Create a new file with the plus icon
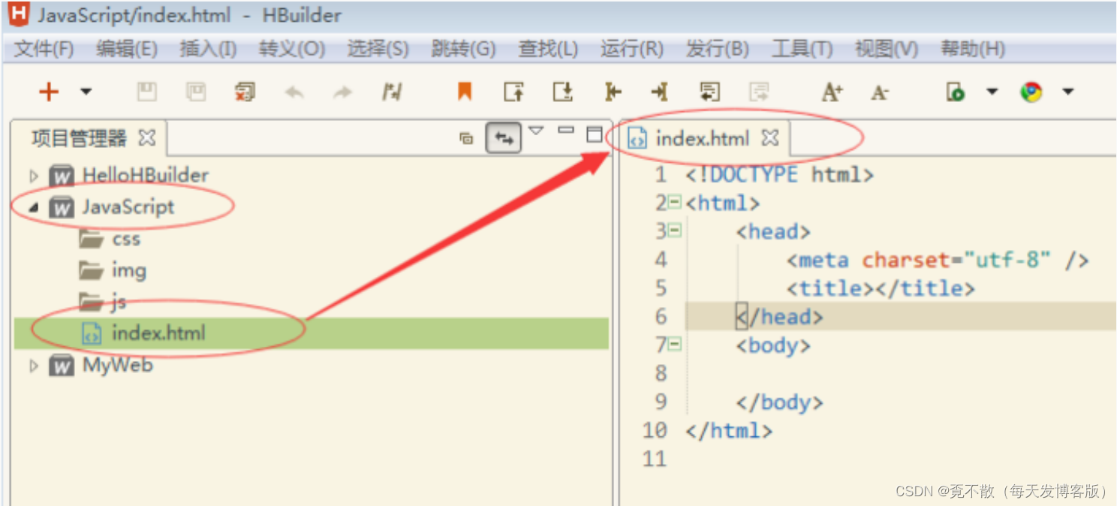The image size is (1117, 506). [x=48, y=92]
